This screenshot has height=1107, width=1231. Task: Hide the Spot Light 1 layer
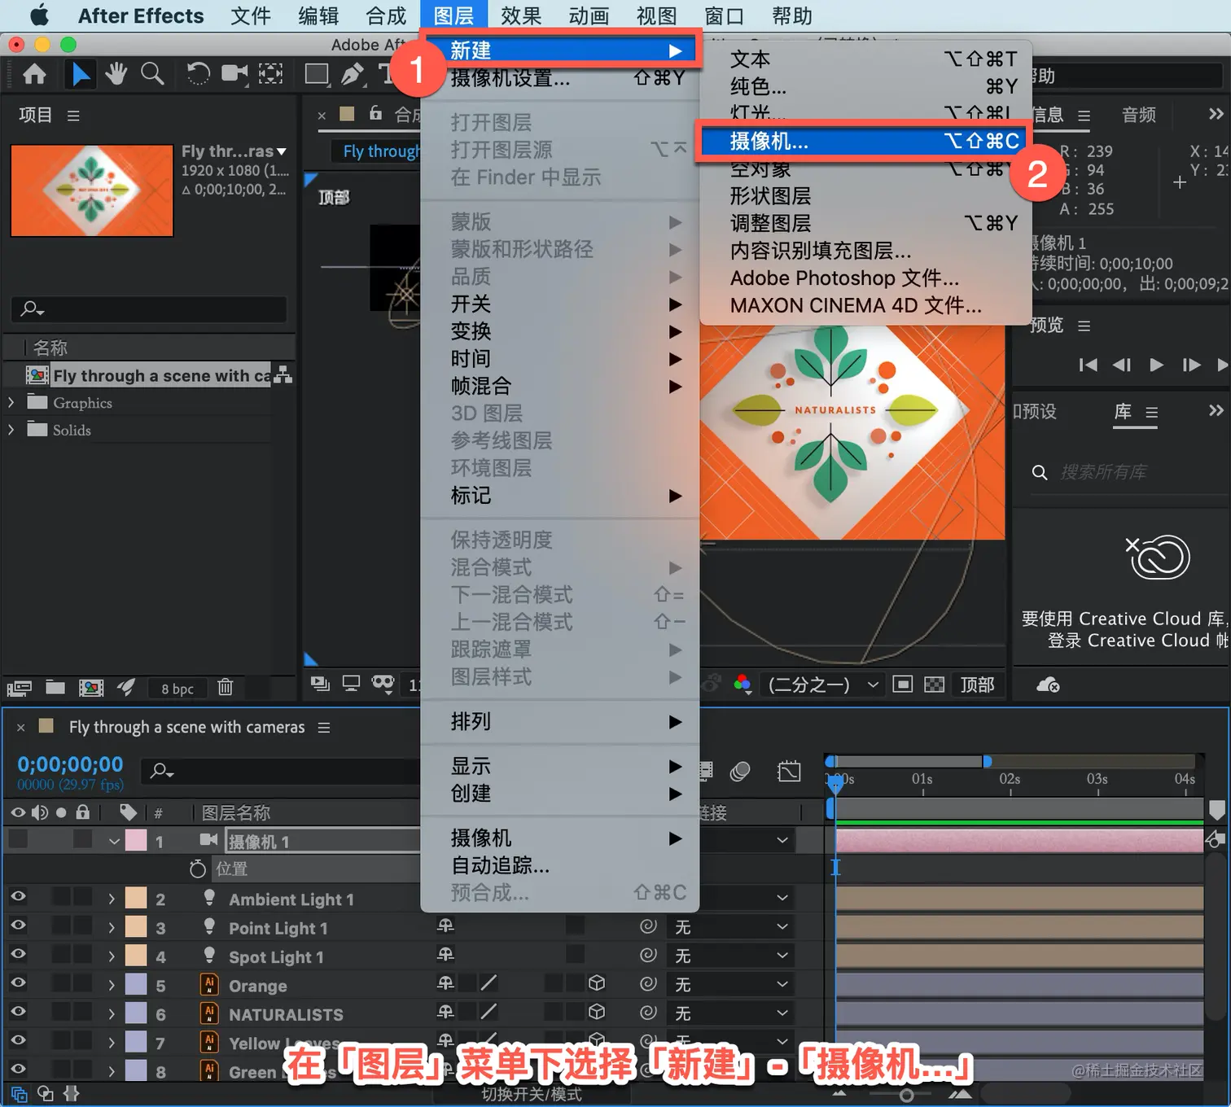click(x=18, y=954)
